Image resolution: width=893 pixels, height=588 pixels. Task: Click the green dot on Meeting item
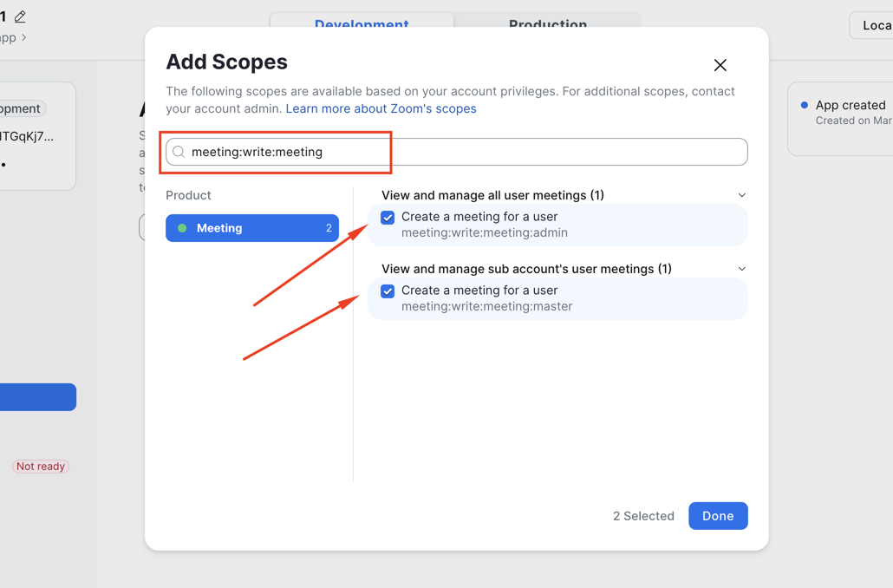pyautogui.click(x=182, y=228)
